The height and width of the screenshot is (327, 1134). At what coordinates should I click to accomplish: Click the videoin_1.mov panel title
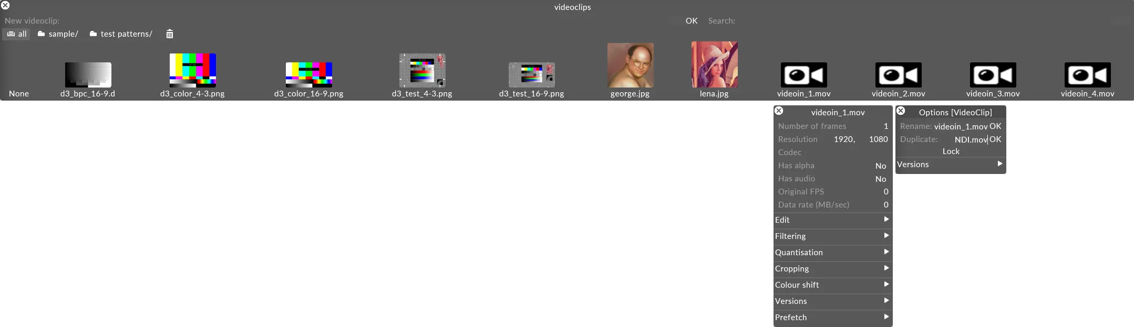tap(838, 113)
